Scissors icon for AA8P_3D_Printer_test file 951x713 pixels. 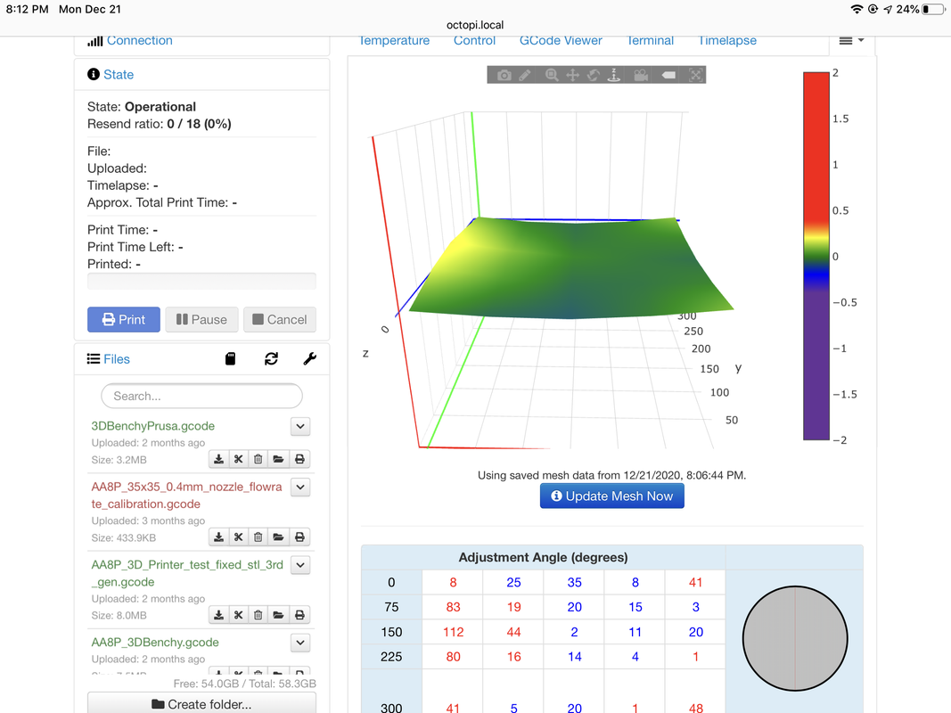click(x=238, y=615)
